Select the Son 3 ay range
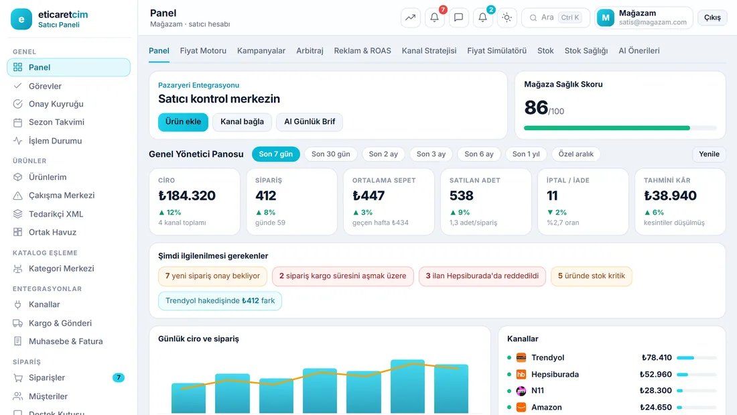The height and width of the screenshot is (415, 737). point(431,154)
